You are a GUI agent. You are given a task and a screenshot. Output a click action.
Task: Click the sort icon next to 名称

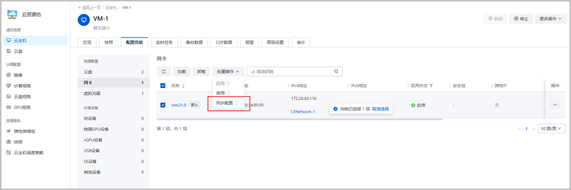(184, 86)
